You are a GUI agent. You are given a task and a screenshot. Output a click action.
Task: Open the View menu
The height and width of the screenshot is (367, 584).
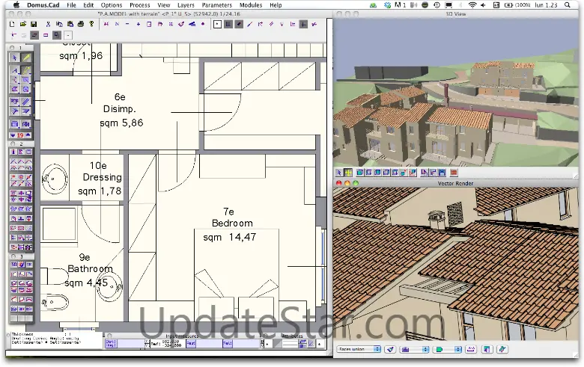coord(163,4)
